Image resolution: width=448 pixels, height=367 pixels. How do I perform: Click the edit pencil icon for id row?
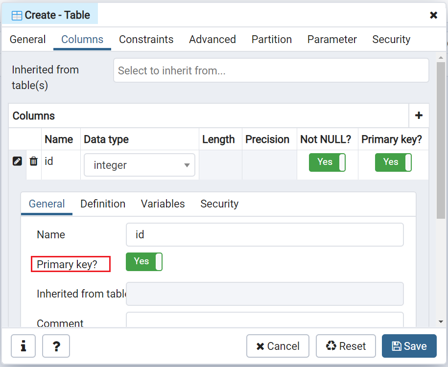pos(17,161)
